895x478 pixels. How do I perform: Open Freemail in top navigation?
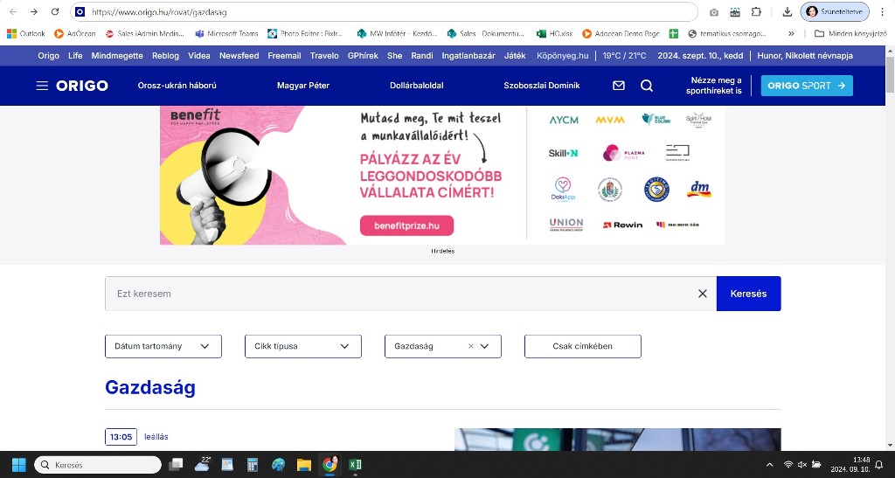coord(284,56)
